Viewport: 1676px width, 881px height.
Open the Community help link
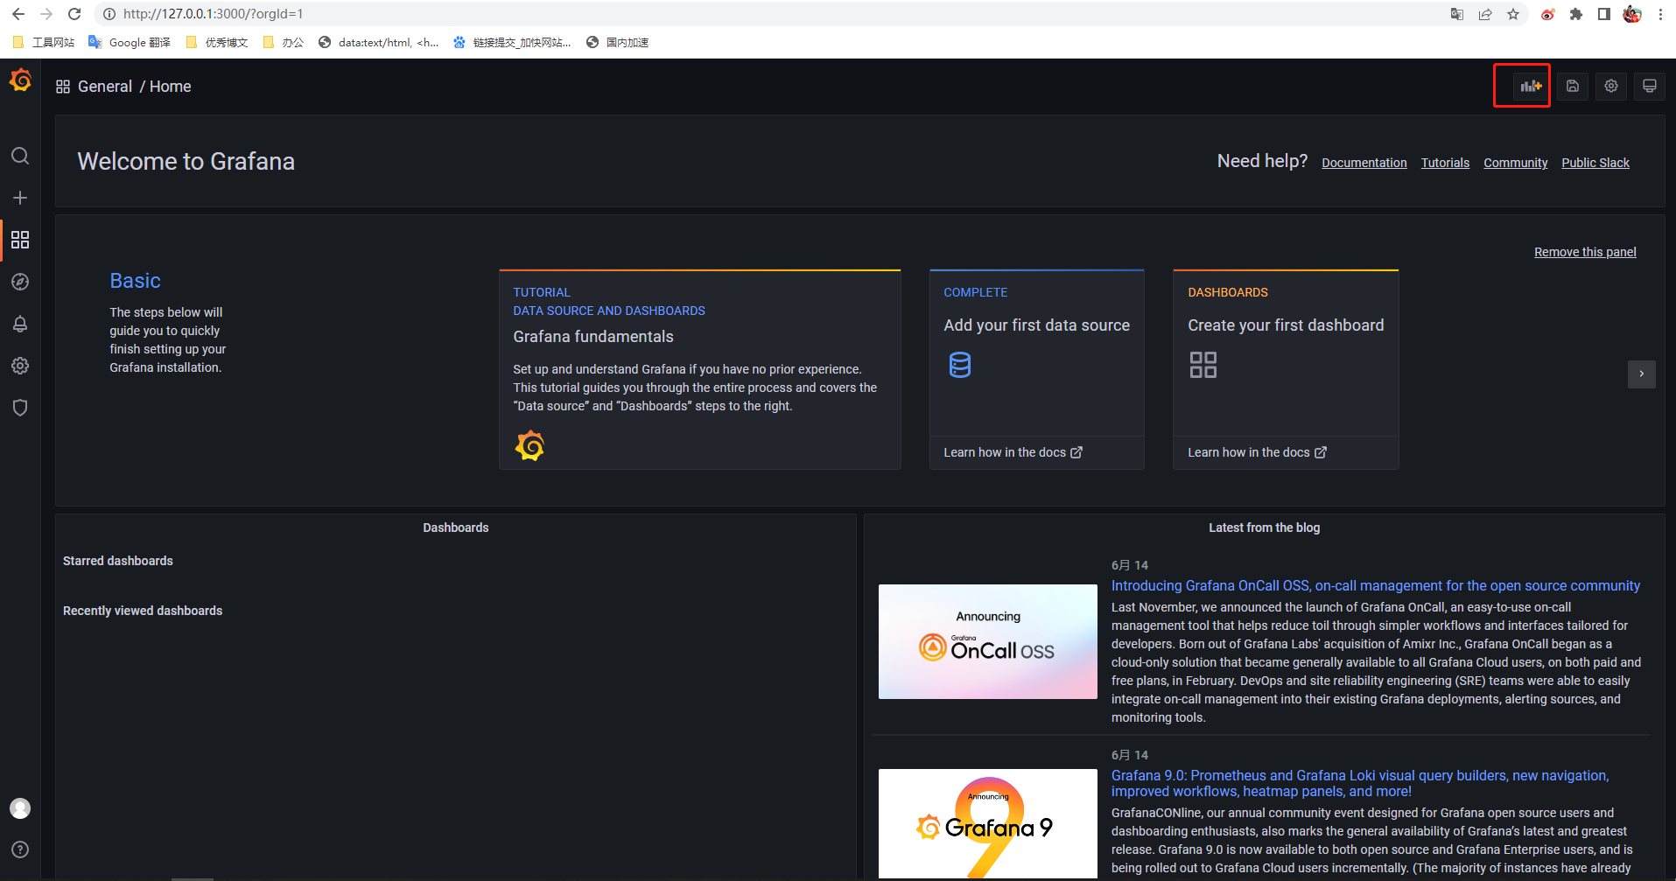1516,163
